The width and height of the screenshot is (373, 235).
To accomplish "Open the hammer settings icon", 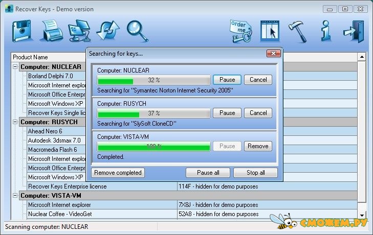I will click(x=297, y=32).
